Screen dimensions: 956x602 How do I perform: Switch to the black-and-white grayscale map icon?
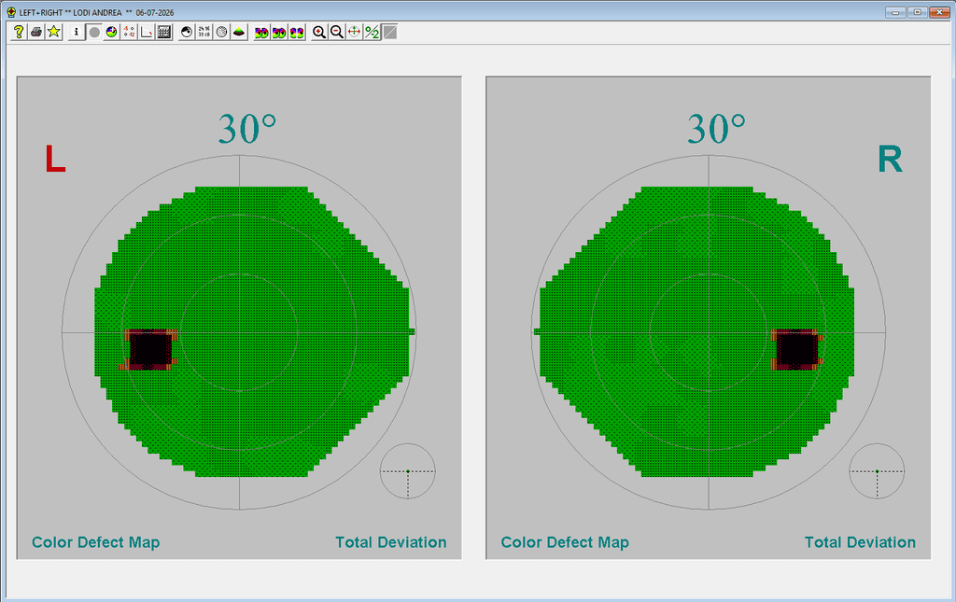point(187,33)
